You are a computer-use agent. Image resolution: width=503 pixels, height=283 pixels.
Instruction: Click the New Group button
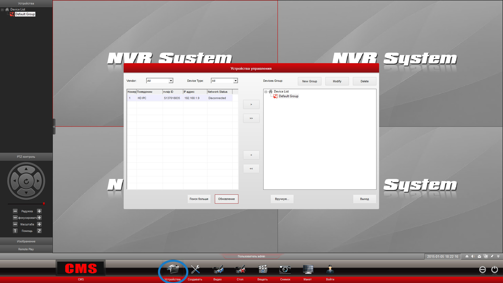(309, 81)
